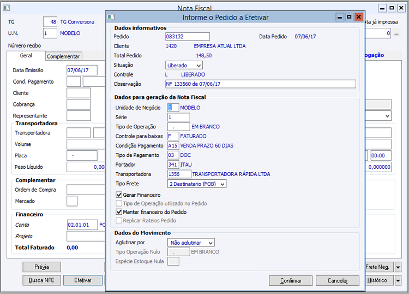This screenshot has height=294, width=409.
Task: Maximize the Informe o Pedido dialog
Action: click(349, 17)
